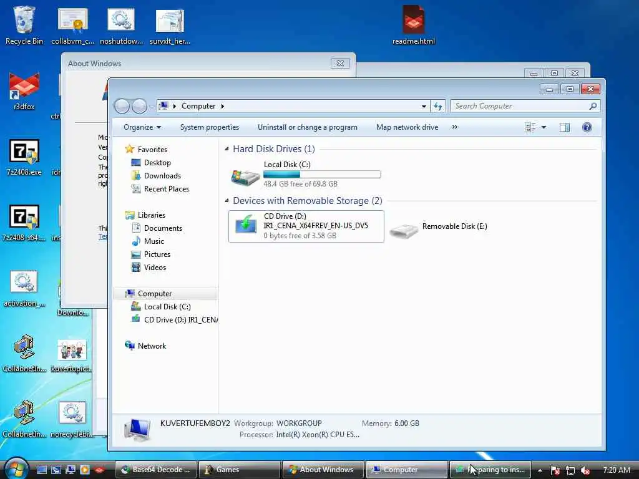Open Explorer help question mark icon
Screen dimensions: 639x479
tap(587, 127)
